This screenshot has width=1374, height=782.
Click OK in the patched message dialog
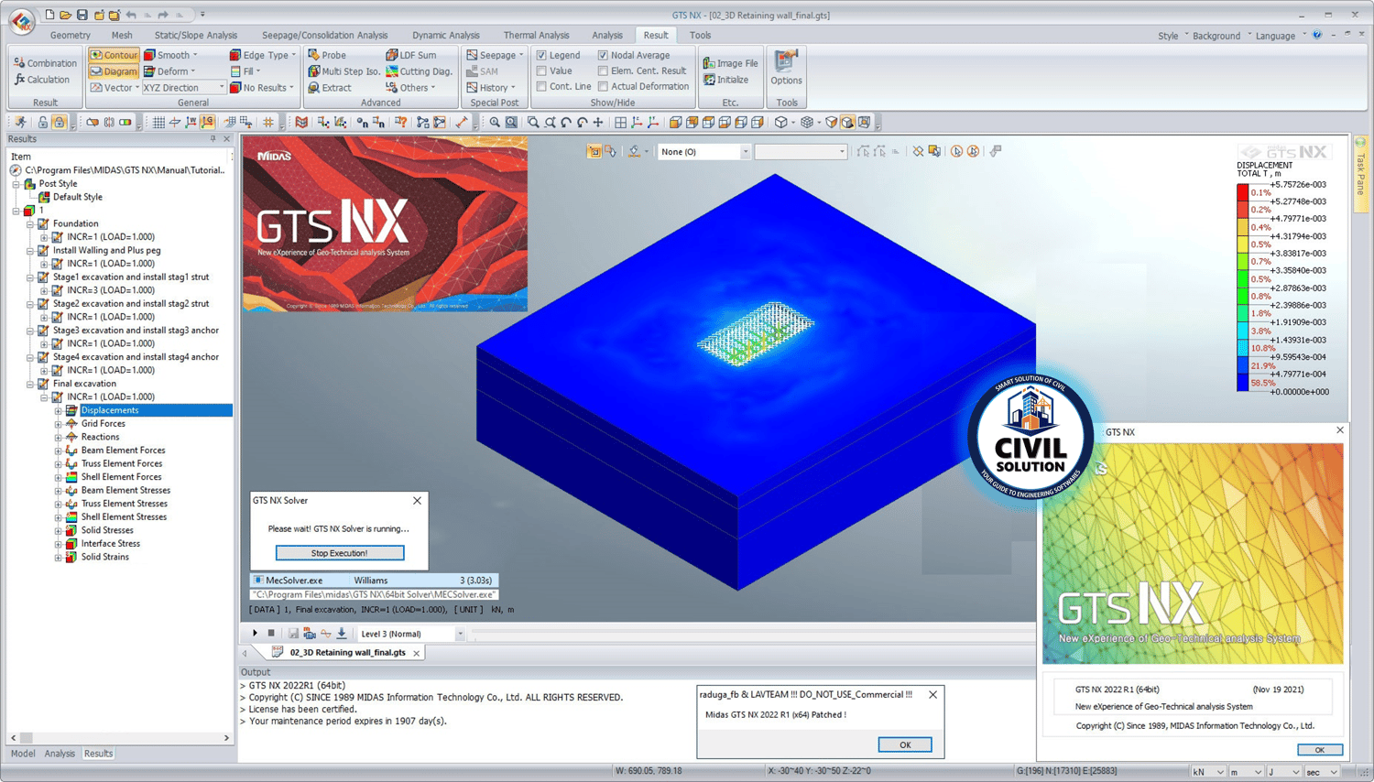tap(905, 744)
